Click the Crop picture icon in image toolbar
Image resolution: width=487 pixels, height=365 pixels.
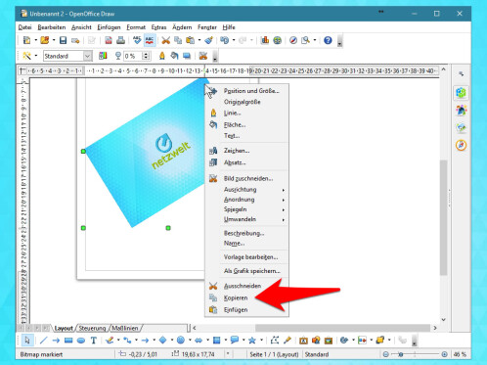coord(203,56)
